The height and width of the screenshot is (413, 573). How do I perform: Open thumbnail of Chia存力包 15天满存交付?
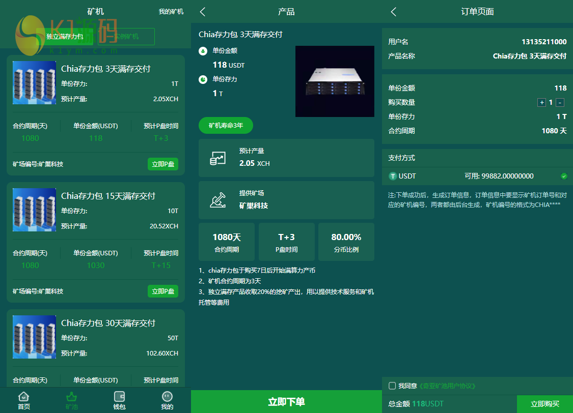pos(34,210)
